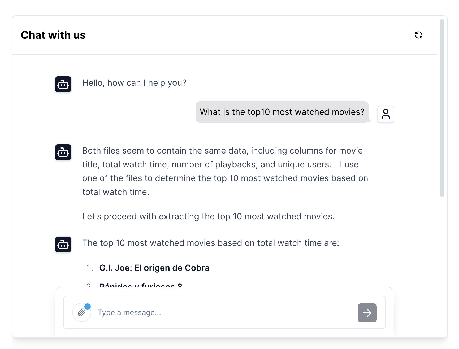The image size is (459, 349).
Task: Click 'G.I. Joe: El origen de Cobra' list item
Action: click(x=154, y=268)
